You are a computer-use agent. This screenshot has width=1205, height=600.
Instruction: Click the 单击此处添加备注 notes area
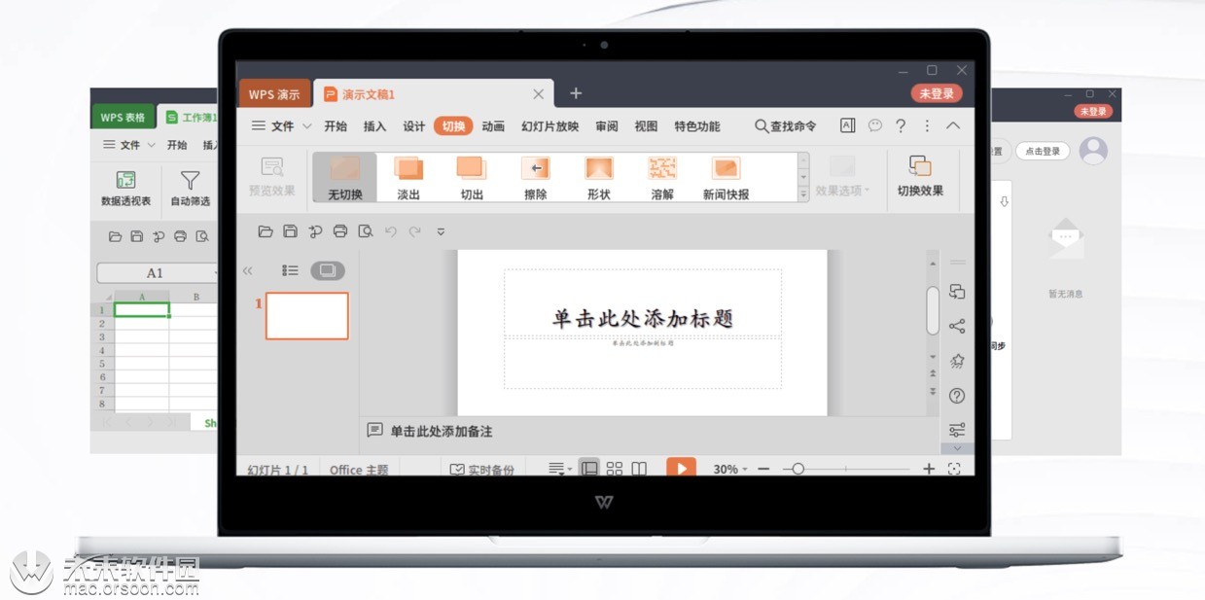[442, 431]
